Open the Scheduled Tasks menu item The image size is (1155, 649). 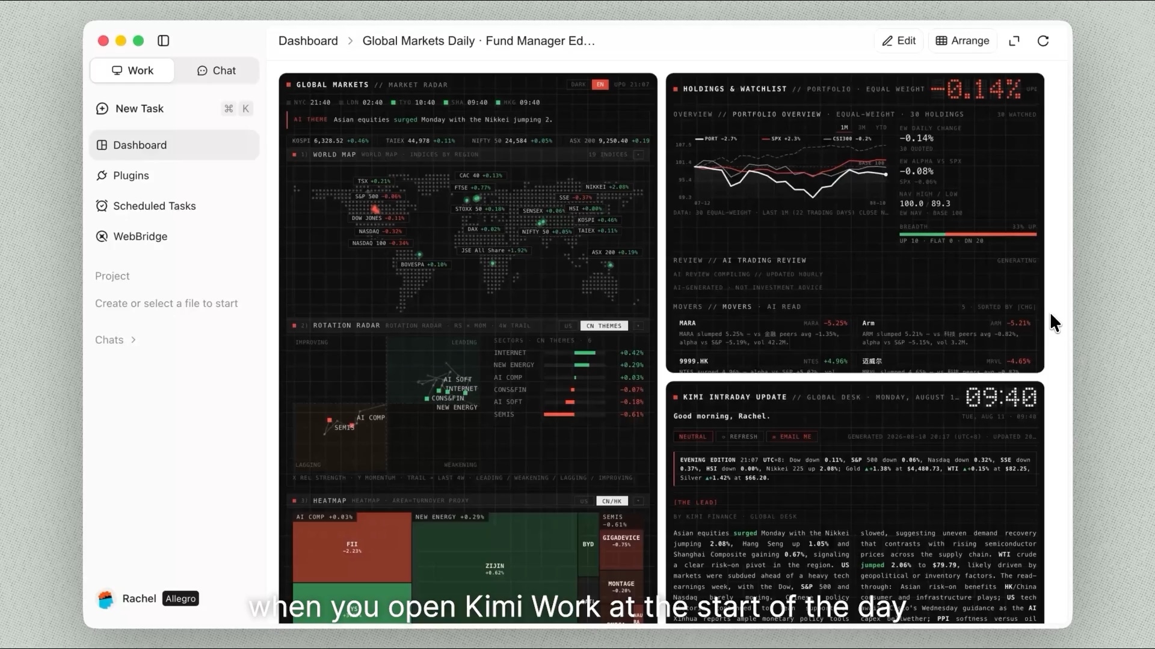174,206
